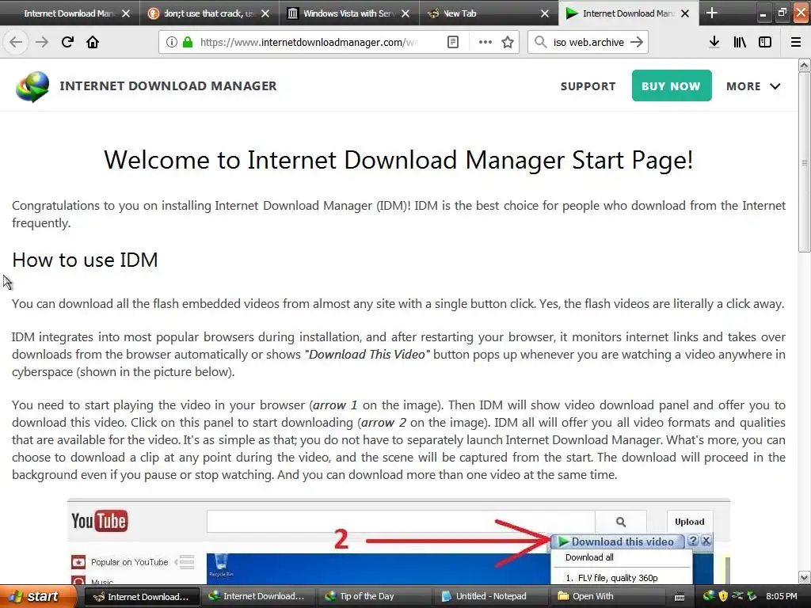Click the vertical scrollbar thumb
Screen dimensions: 811x608
(805, 162)
